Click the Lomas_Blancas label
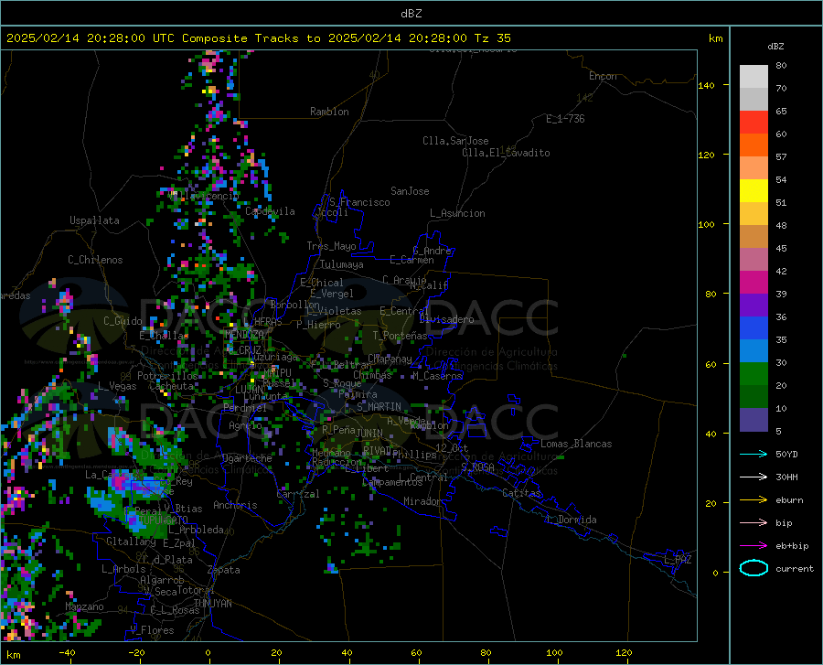 [x=576, y=444]
